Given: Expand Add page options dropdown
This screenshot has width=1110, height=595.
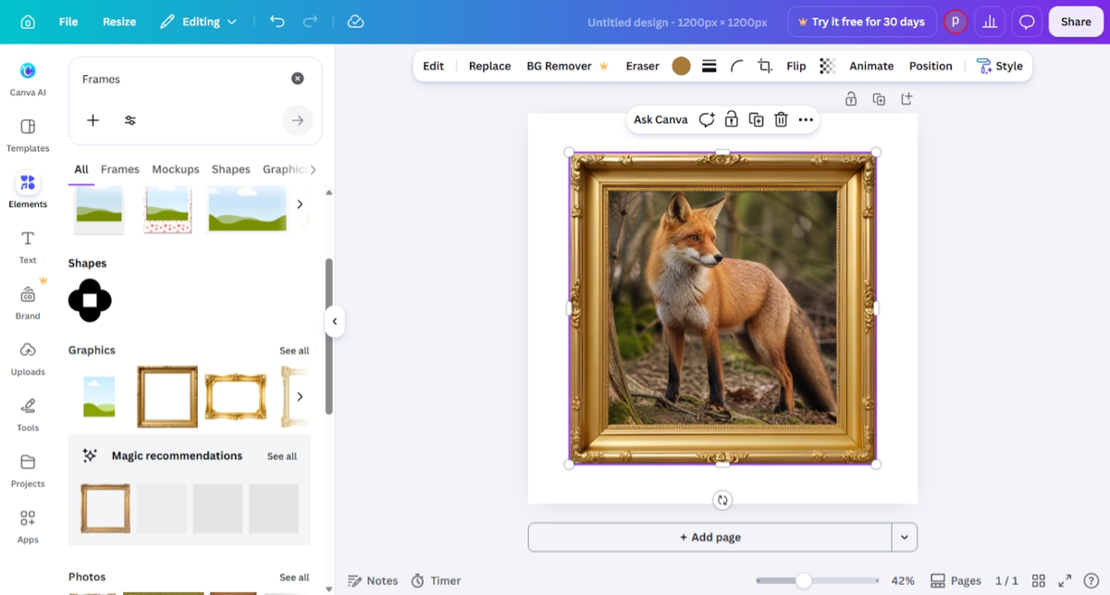Looking at the screenshot, I should [x=905, y=537].
